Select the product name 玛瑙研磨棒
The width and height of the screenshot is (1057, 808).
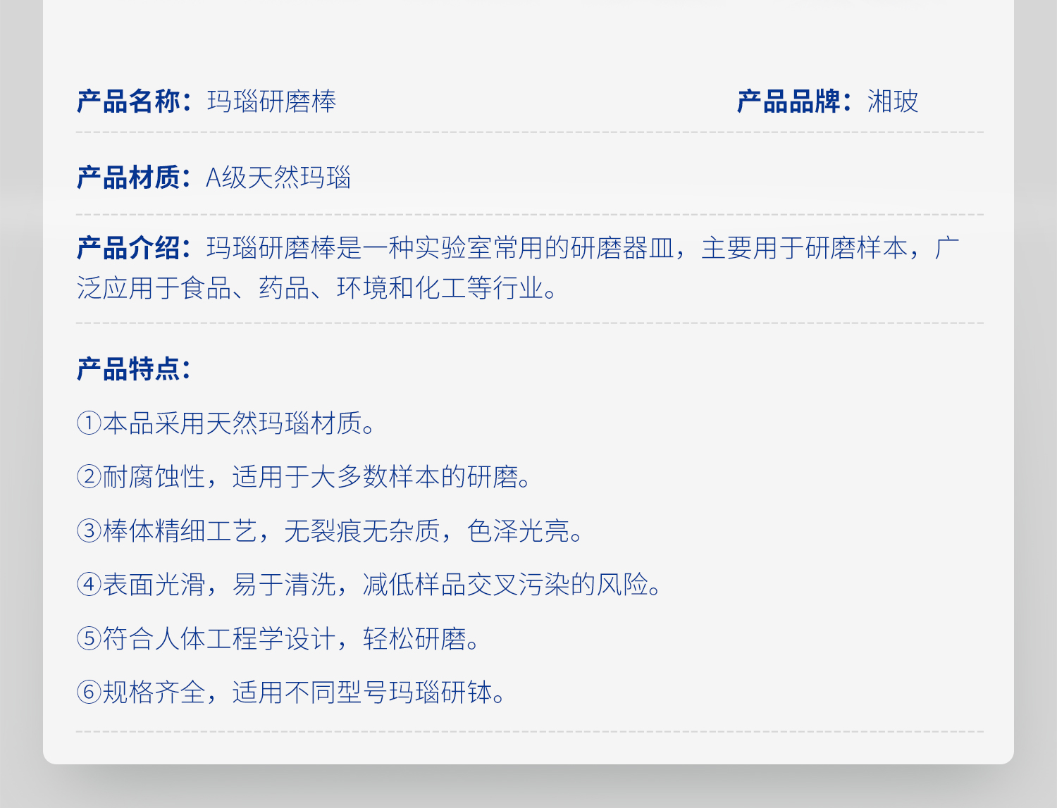coord(269,101)
